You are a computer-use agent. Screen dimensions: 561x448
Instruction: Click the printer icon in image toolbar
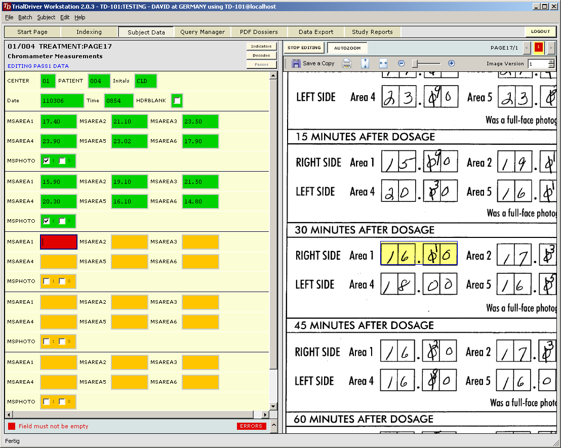coord(347,64)
